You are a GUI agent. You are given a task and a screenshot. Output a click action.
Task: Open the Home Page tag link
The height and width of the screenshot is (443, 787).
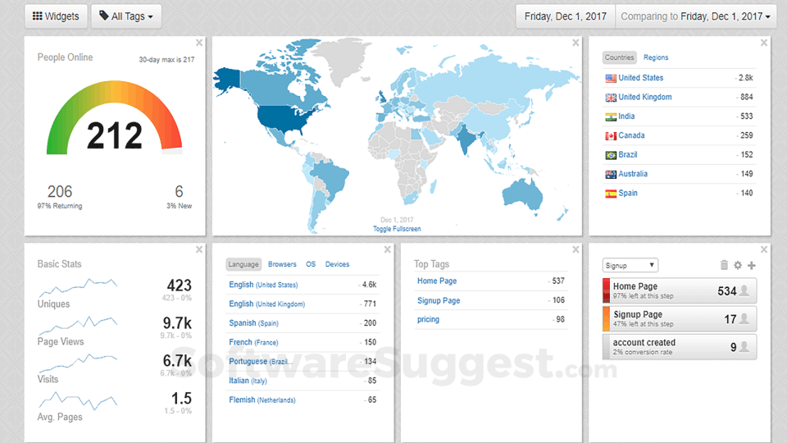click(x=437, y=281)
